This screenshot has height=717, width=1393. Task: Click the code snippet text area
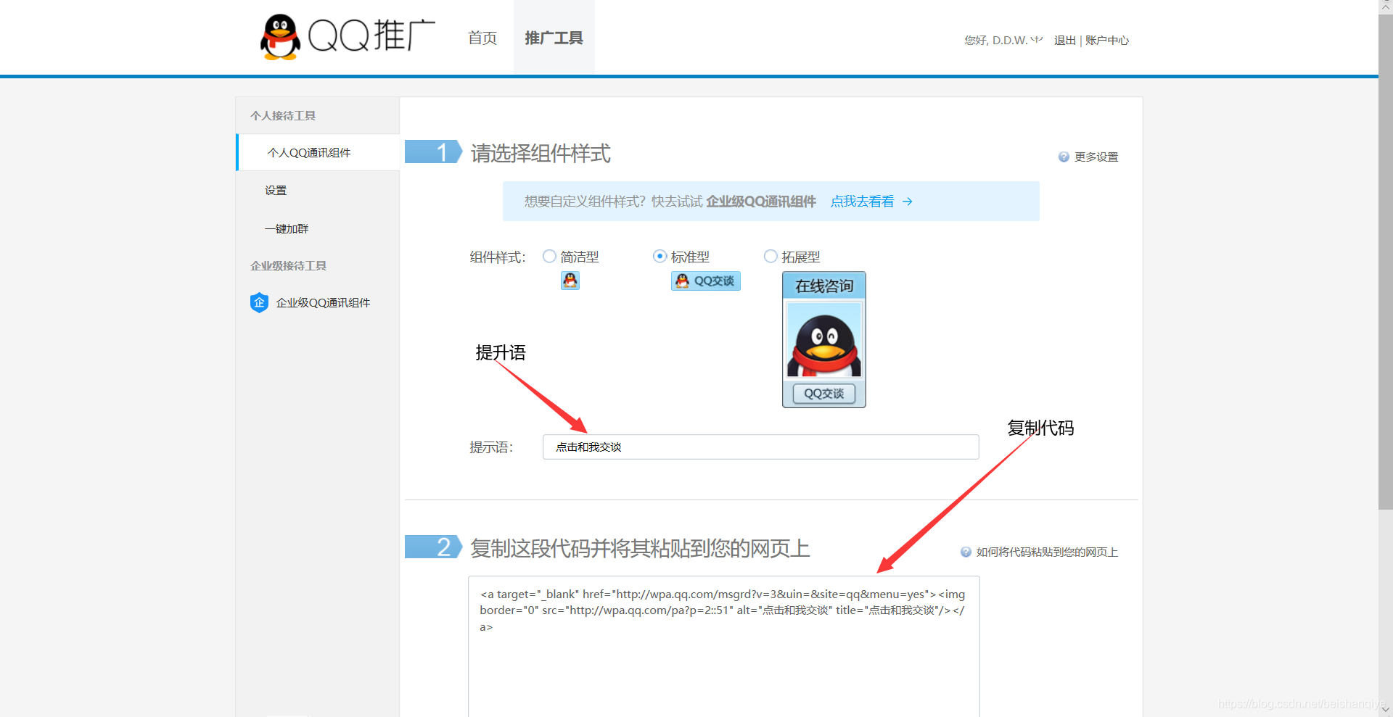[x=724, y=646]
